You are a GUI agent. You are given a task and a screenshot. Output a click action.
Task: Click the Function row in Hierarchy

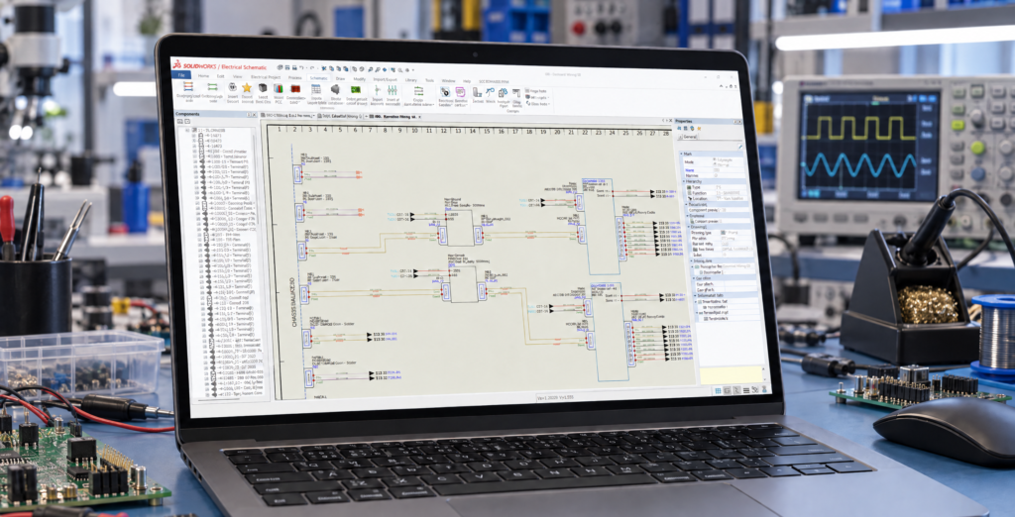[717, 193]
